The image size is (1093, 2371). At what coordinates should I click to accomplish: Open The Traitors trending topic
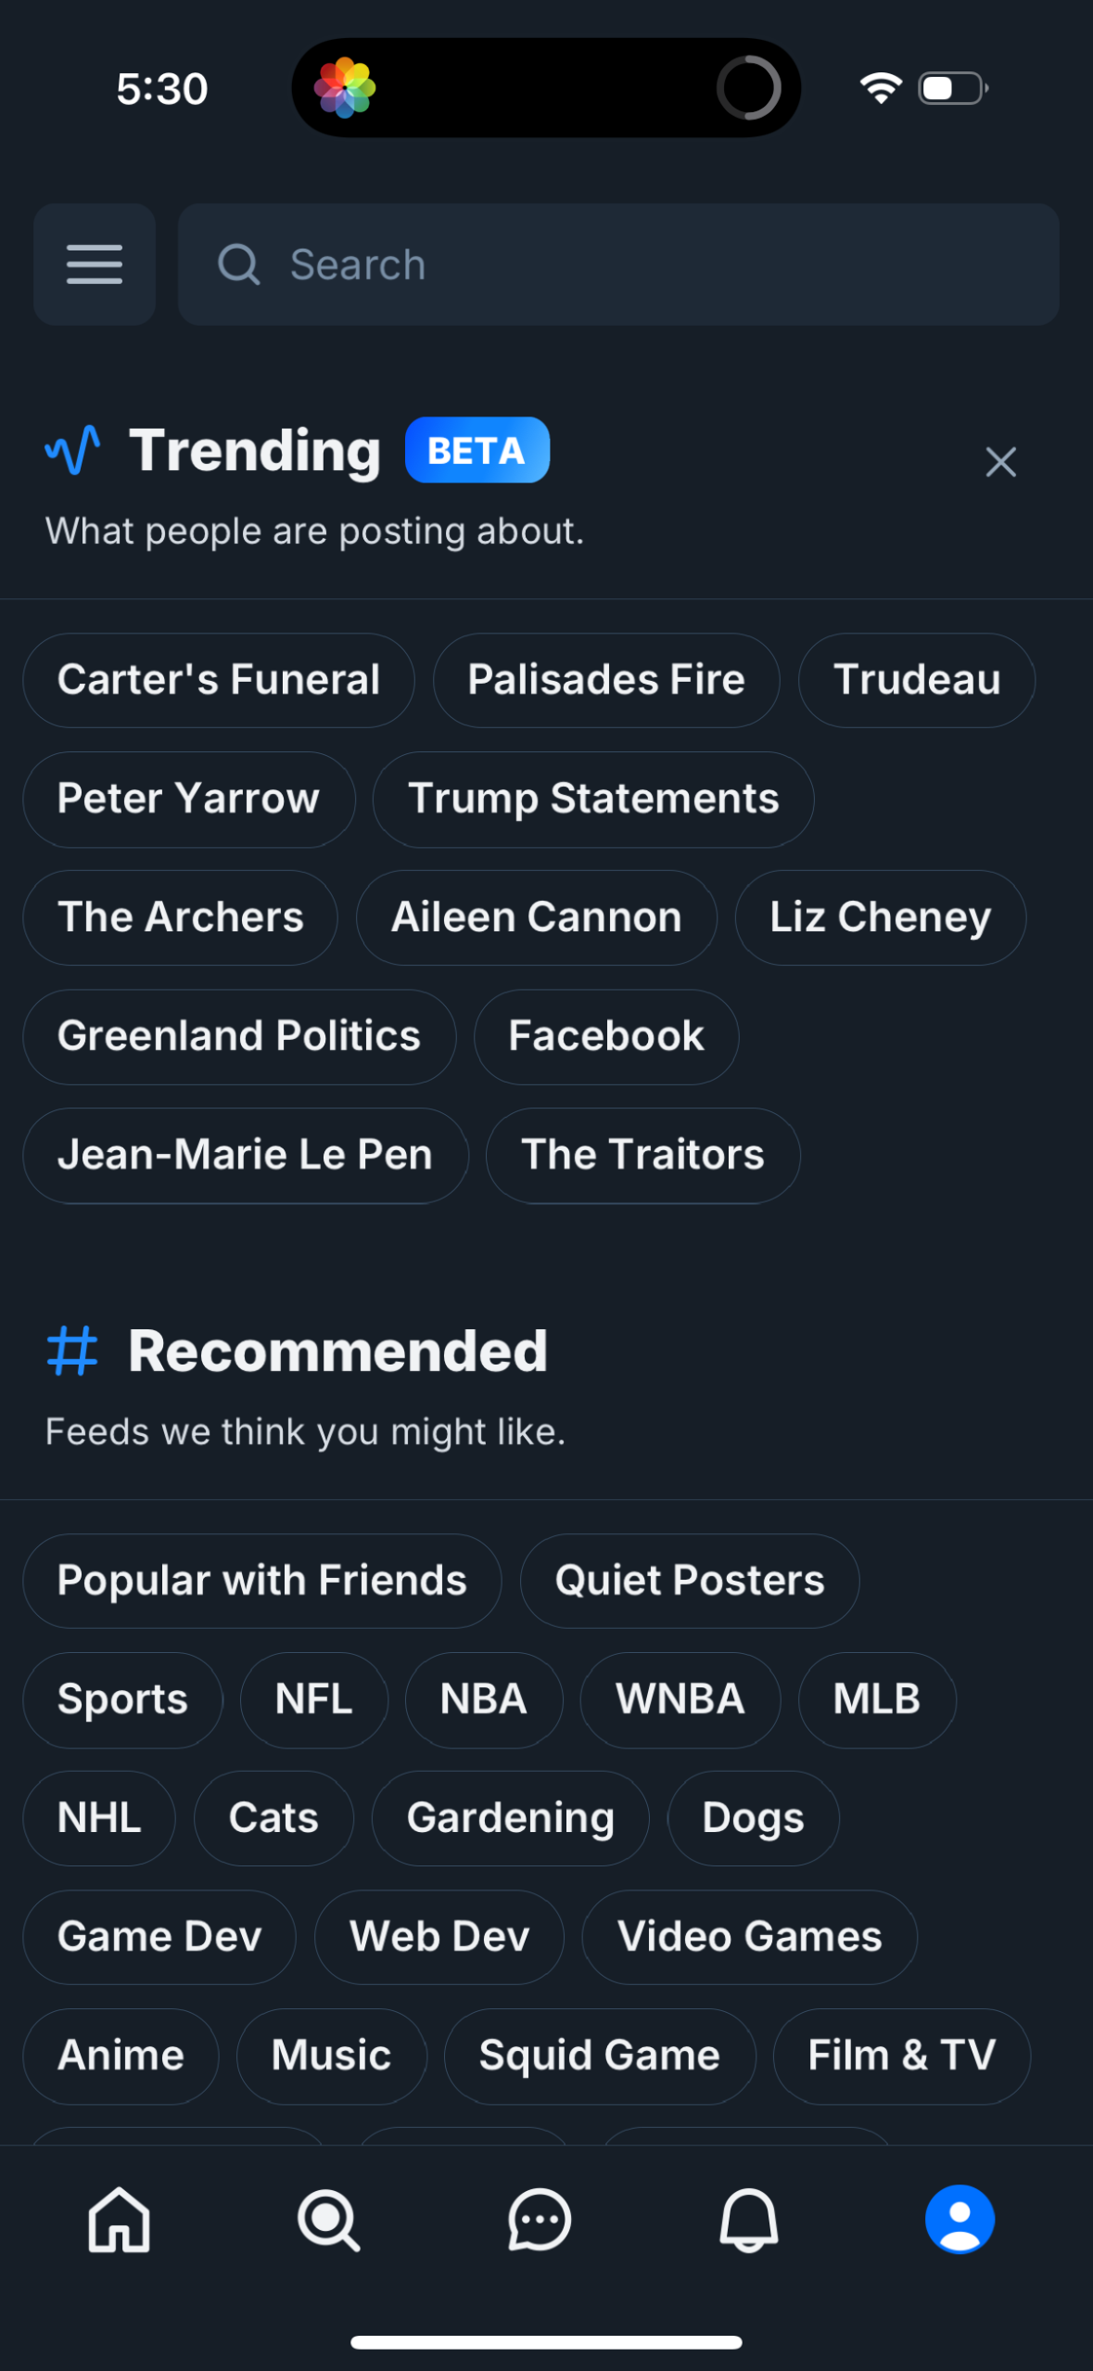click(642, 1155)
